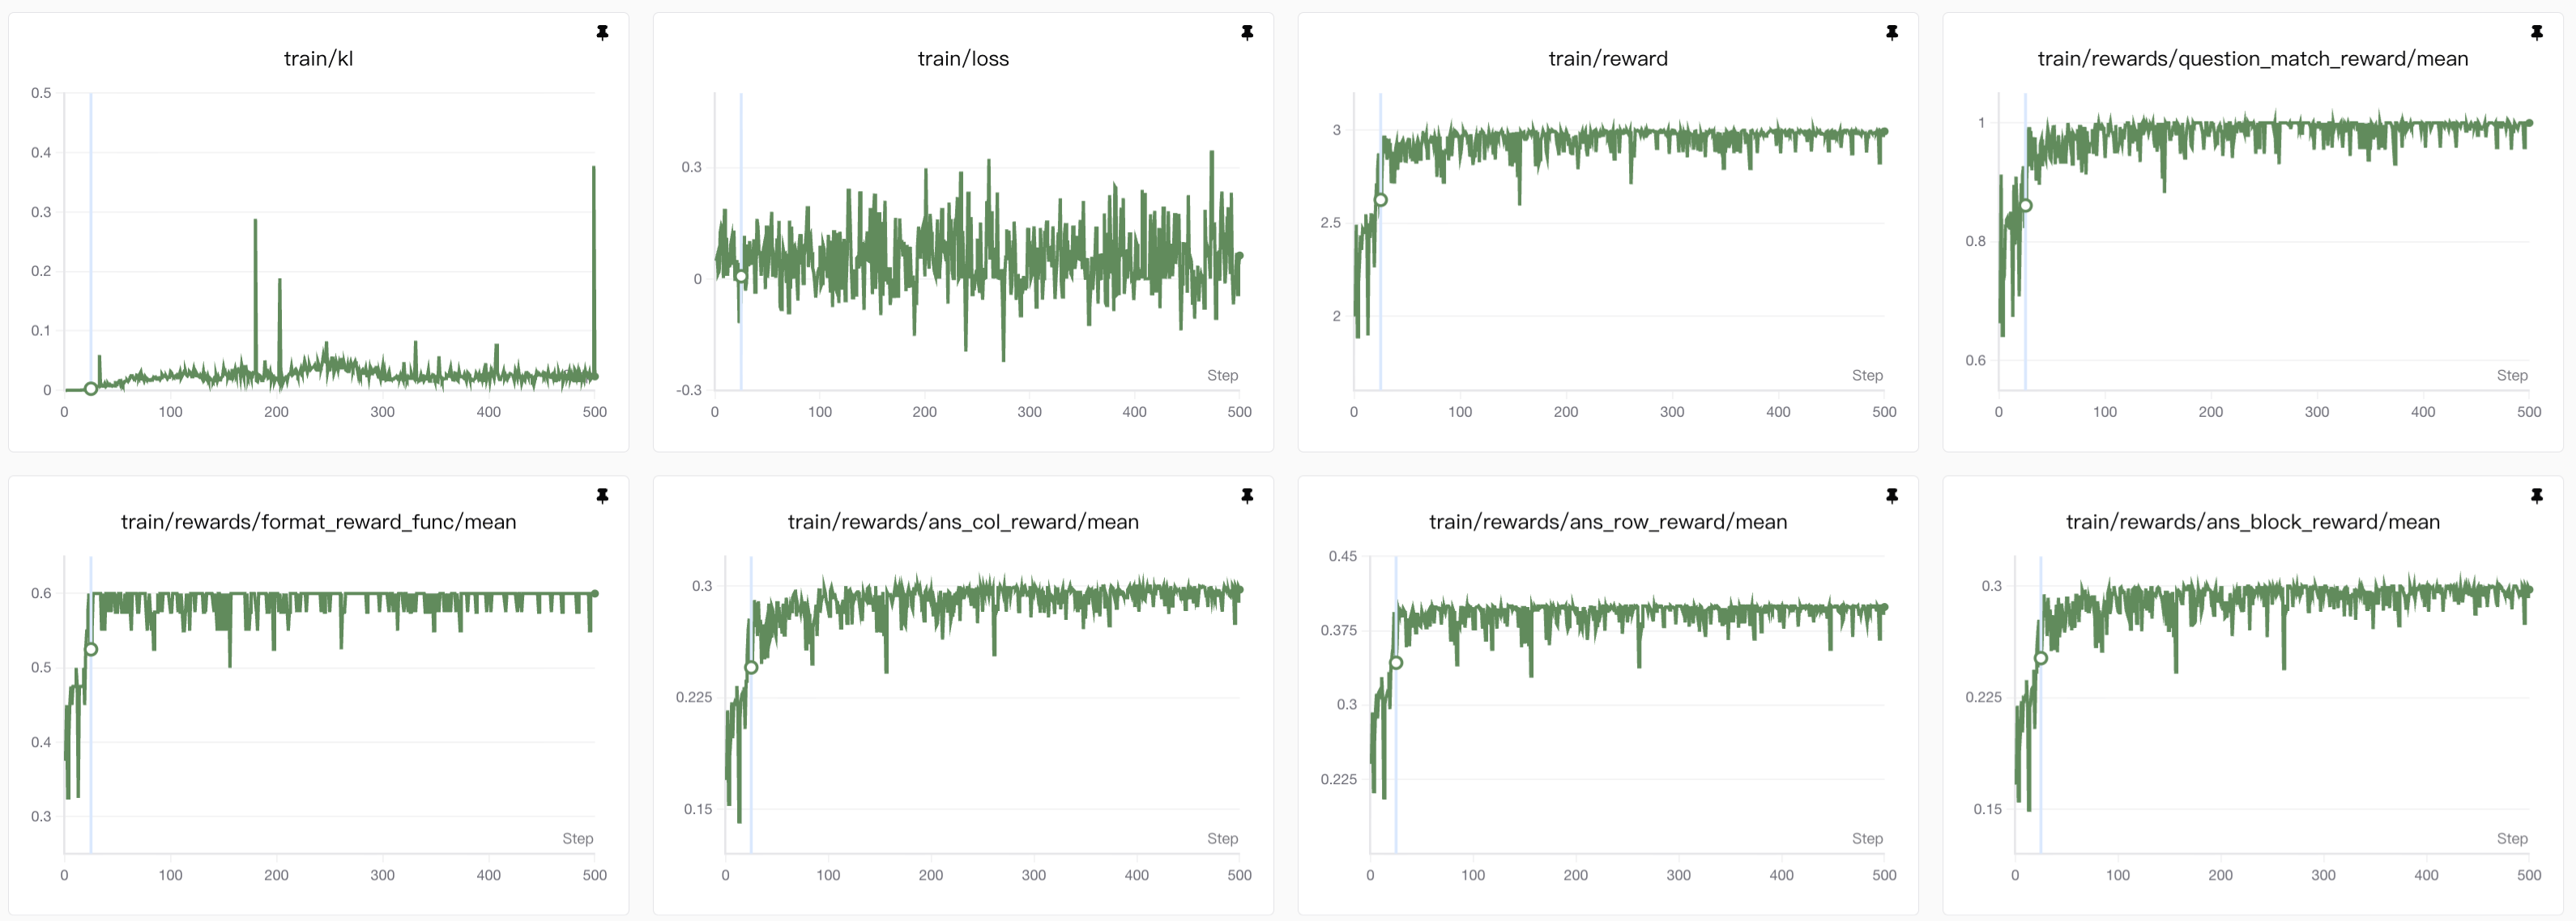Click the circle marker on ans_col_reward chart

point(751,667)
